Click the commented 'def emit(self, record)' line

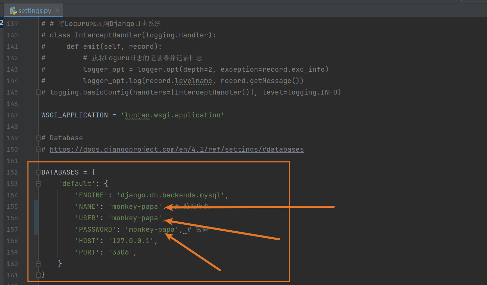(x=101, y=47)
